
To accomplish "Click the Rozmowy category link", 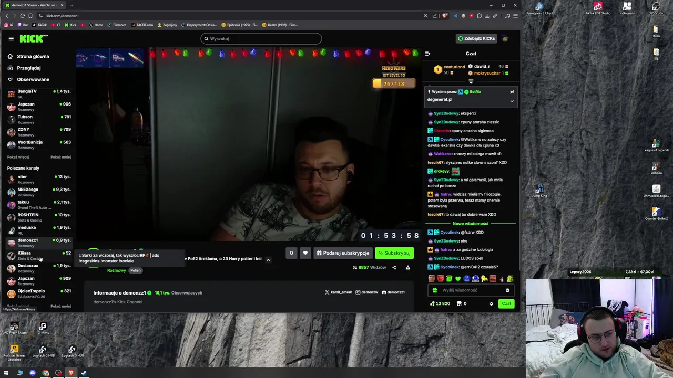I will point(116,270).
